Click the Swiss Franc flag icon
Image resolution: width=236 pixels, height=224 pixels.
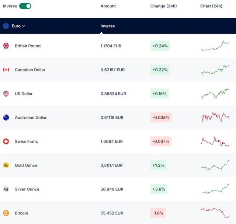6,141
